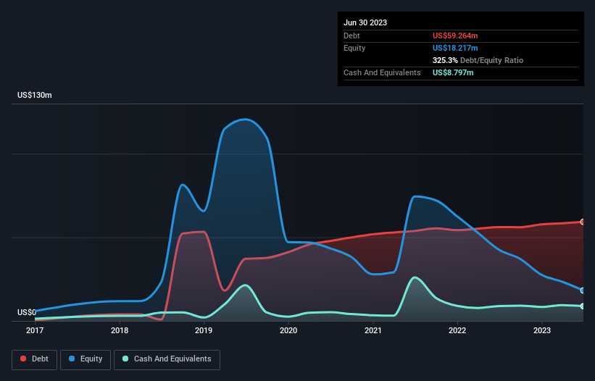
Task: Click the 2021 x-axis label
Action: pyautogui.click(x=373, y=330)
